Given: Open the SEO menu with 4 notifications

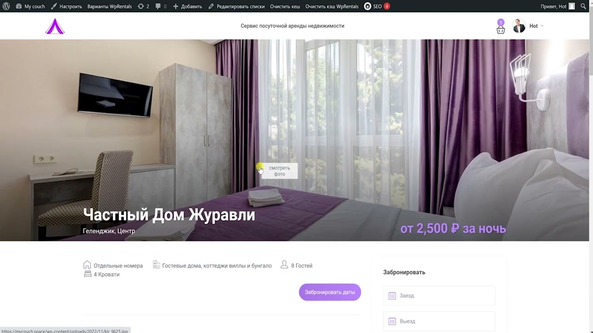Looking at the screenshot, I should 377,6.
